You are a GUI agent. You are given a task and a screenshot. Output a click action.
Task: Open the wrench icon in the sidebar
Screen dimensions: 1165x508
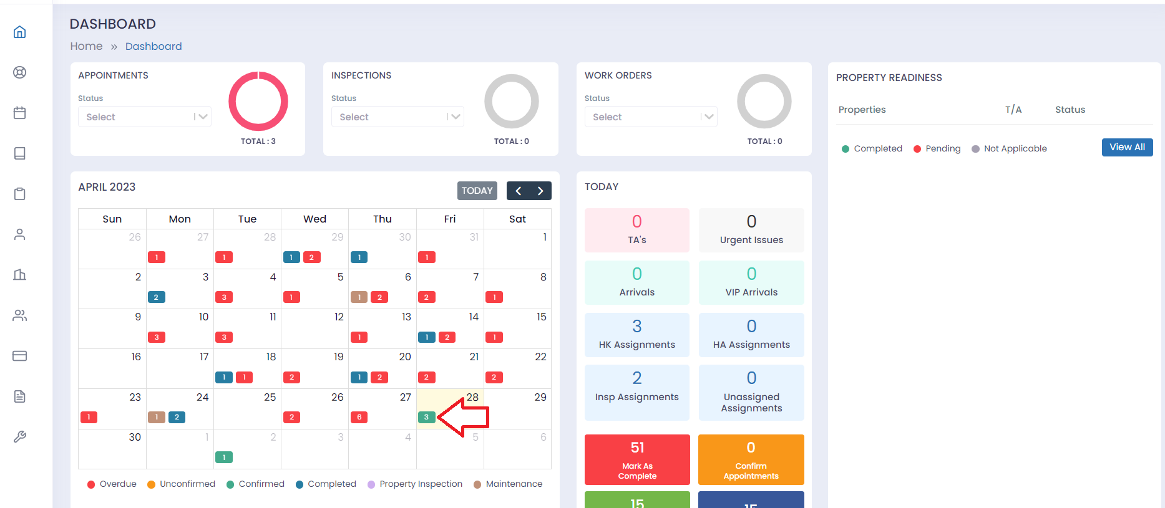pyautogui.click(x=20, y=437)
